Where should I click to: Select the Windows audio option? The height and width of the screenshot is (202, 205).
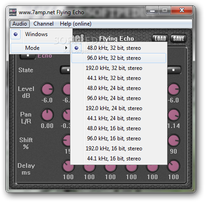tap(41, 34)
